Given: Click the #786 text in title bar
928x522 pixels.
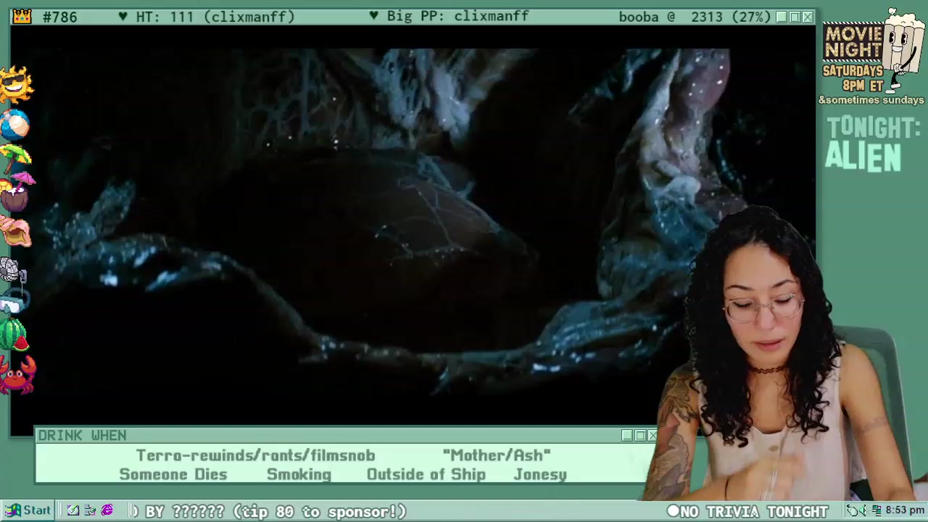Looking at the screenshot, I should coord(60,17).
